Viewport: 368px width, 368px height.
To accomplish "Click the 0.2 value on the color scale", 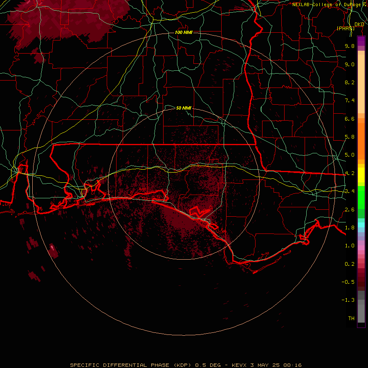I will coord(350,264).
